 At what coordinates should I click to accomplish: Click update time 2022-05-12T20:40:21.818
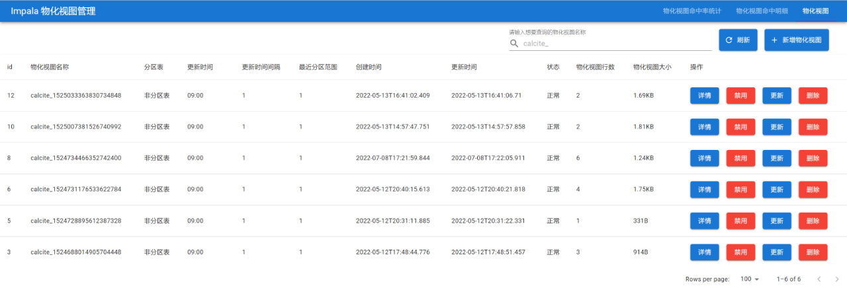pyautogui.click(x=488, y=190)
